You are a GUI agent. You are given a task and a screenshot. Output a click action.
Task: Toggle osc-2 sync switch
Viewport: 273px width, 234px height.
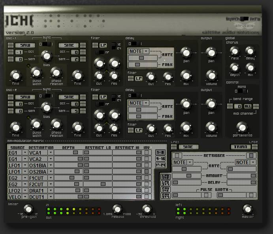[46, 96]
